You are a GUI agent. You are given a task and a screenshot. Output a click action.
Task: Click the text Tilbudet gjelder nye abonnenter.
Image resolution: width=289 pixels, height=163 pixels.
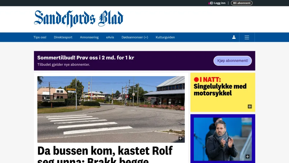point(64,65)
